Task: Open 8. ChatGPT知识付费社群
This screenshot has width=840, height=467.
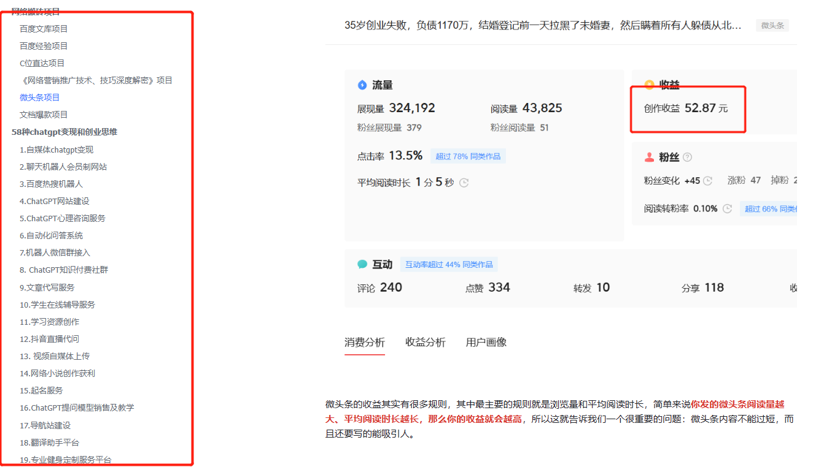Action: click(x=64, y=270)
